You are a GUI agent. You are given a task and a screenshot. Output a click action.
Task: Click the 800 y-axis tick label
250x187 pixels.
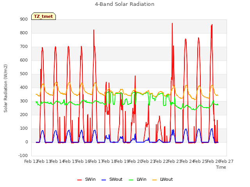pos(24,33)
